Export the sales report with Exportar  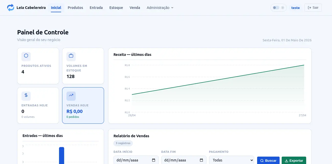tap(294, 160)
